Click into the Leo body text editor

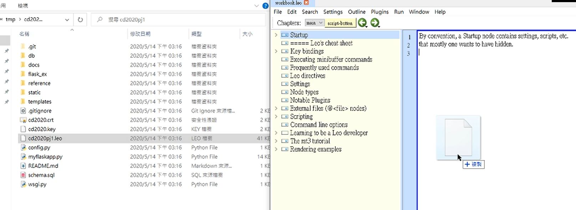click(x=496, y=120)
